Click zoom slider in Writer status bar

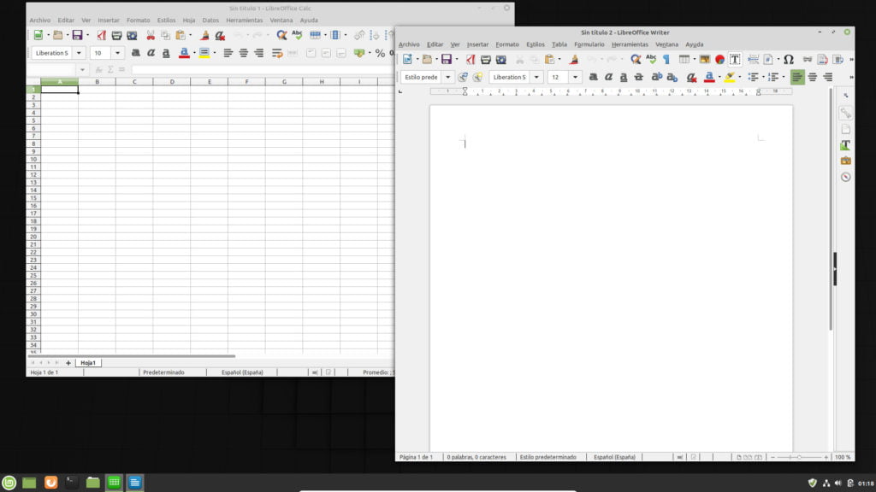799,457
